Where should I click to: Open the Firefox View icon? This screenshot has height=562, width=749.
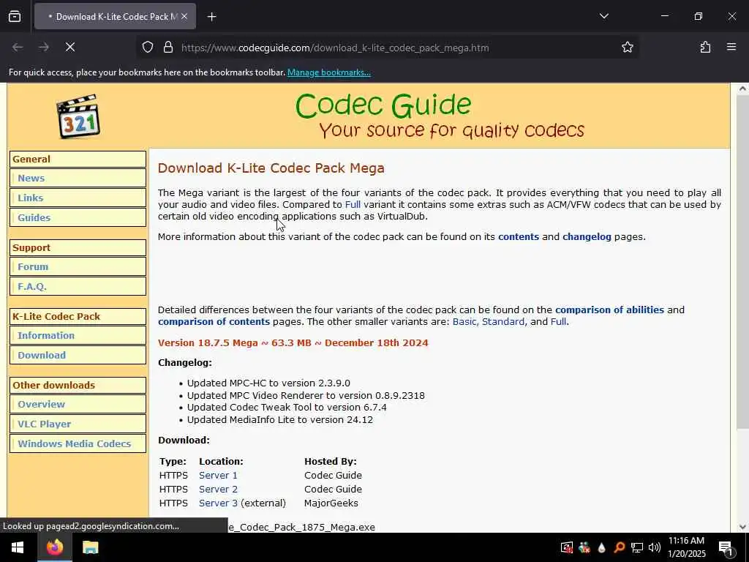(15, 16)
